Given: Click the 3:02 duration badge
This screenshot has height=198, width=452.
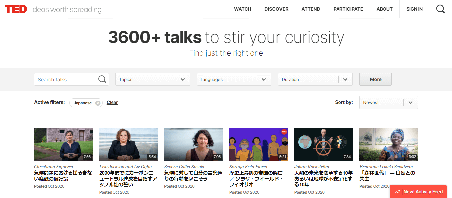Looking at the screenshot, I should (412, 157).
